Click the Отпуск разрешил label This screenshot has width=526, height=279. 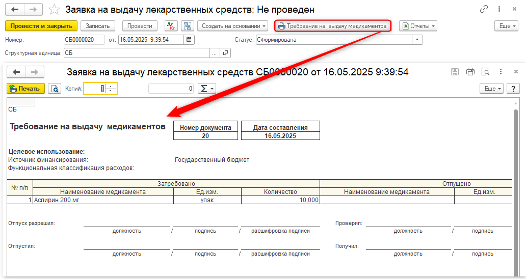pyautogui.click(x=32, y=223)
